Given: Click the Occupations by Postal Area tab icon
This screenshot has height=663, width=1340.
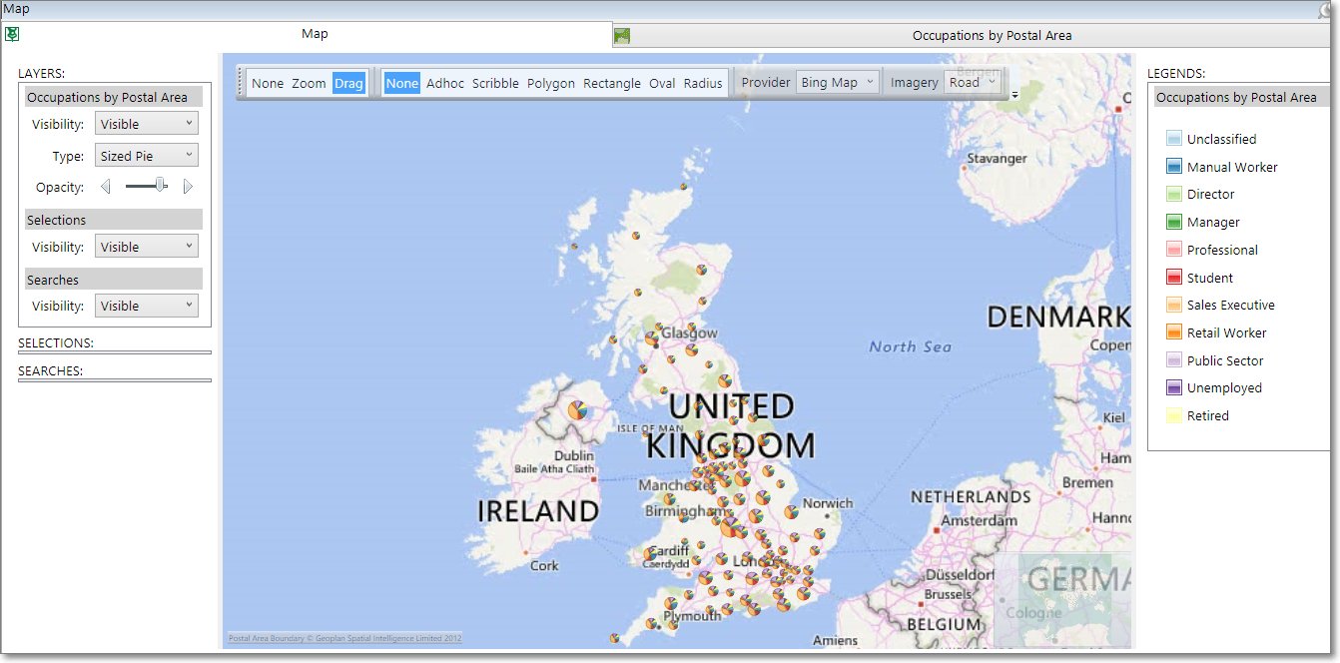Looking at the screenshot, I should 622,36.
